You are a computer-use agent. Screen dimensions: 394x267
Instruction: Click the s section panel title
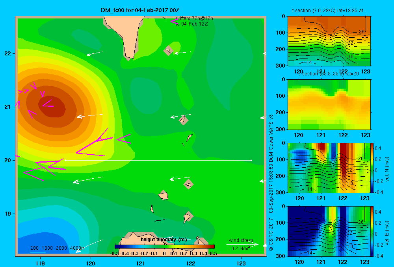click(x=328, y=74)
